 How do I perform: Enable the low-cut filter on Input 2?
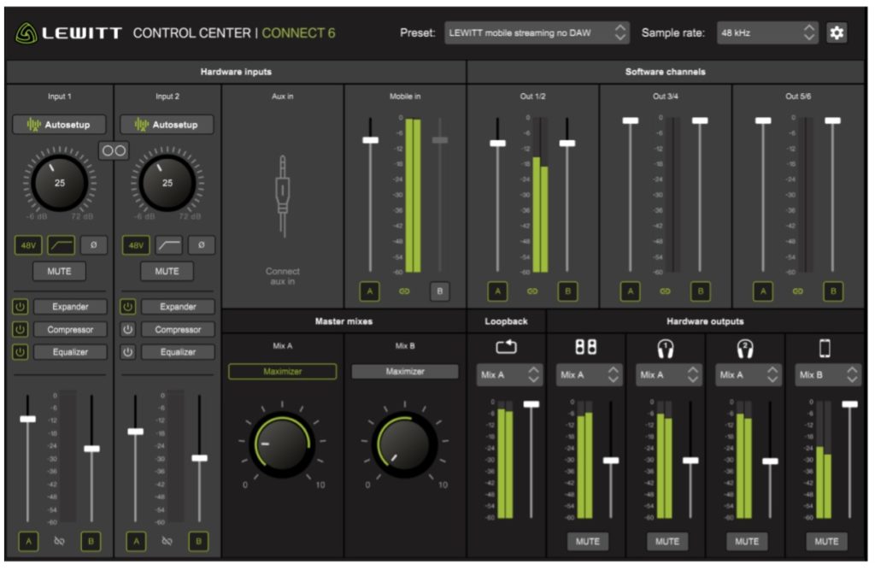click(x=167, y=245)
